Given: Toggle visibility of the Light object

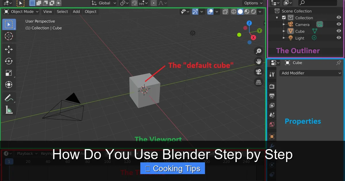Looking at the screenshot, I should (x=339, y=38).
